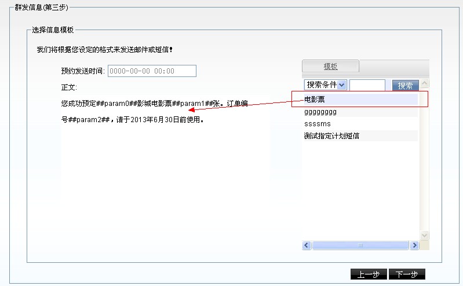
Task: Click the horizontal scrollbar left arrow
Action: coord(307,245)
